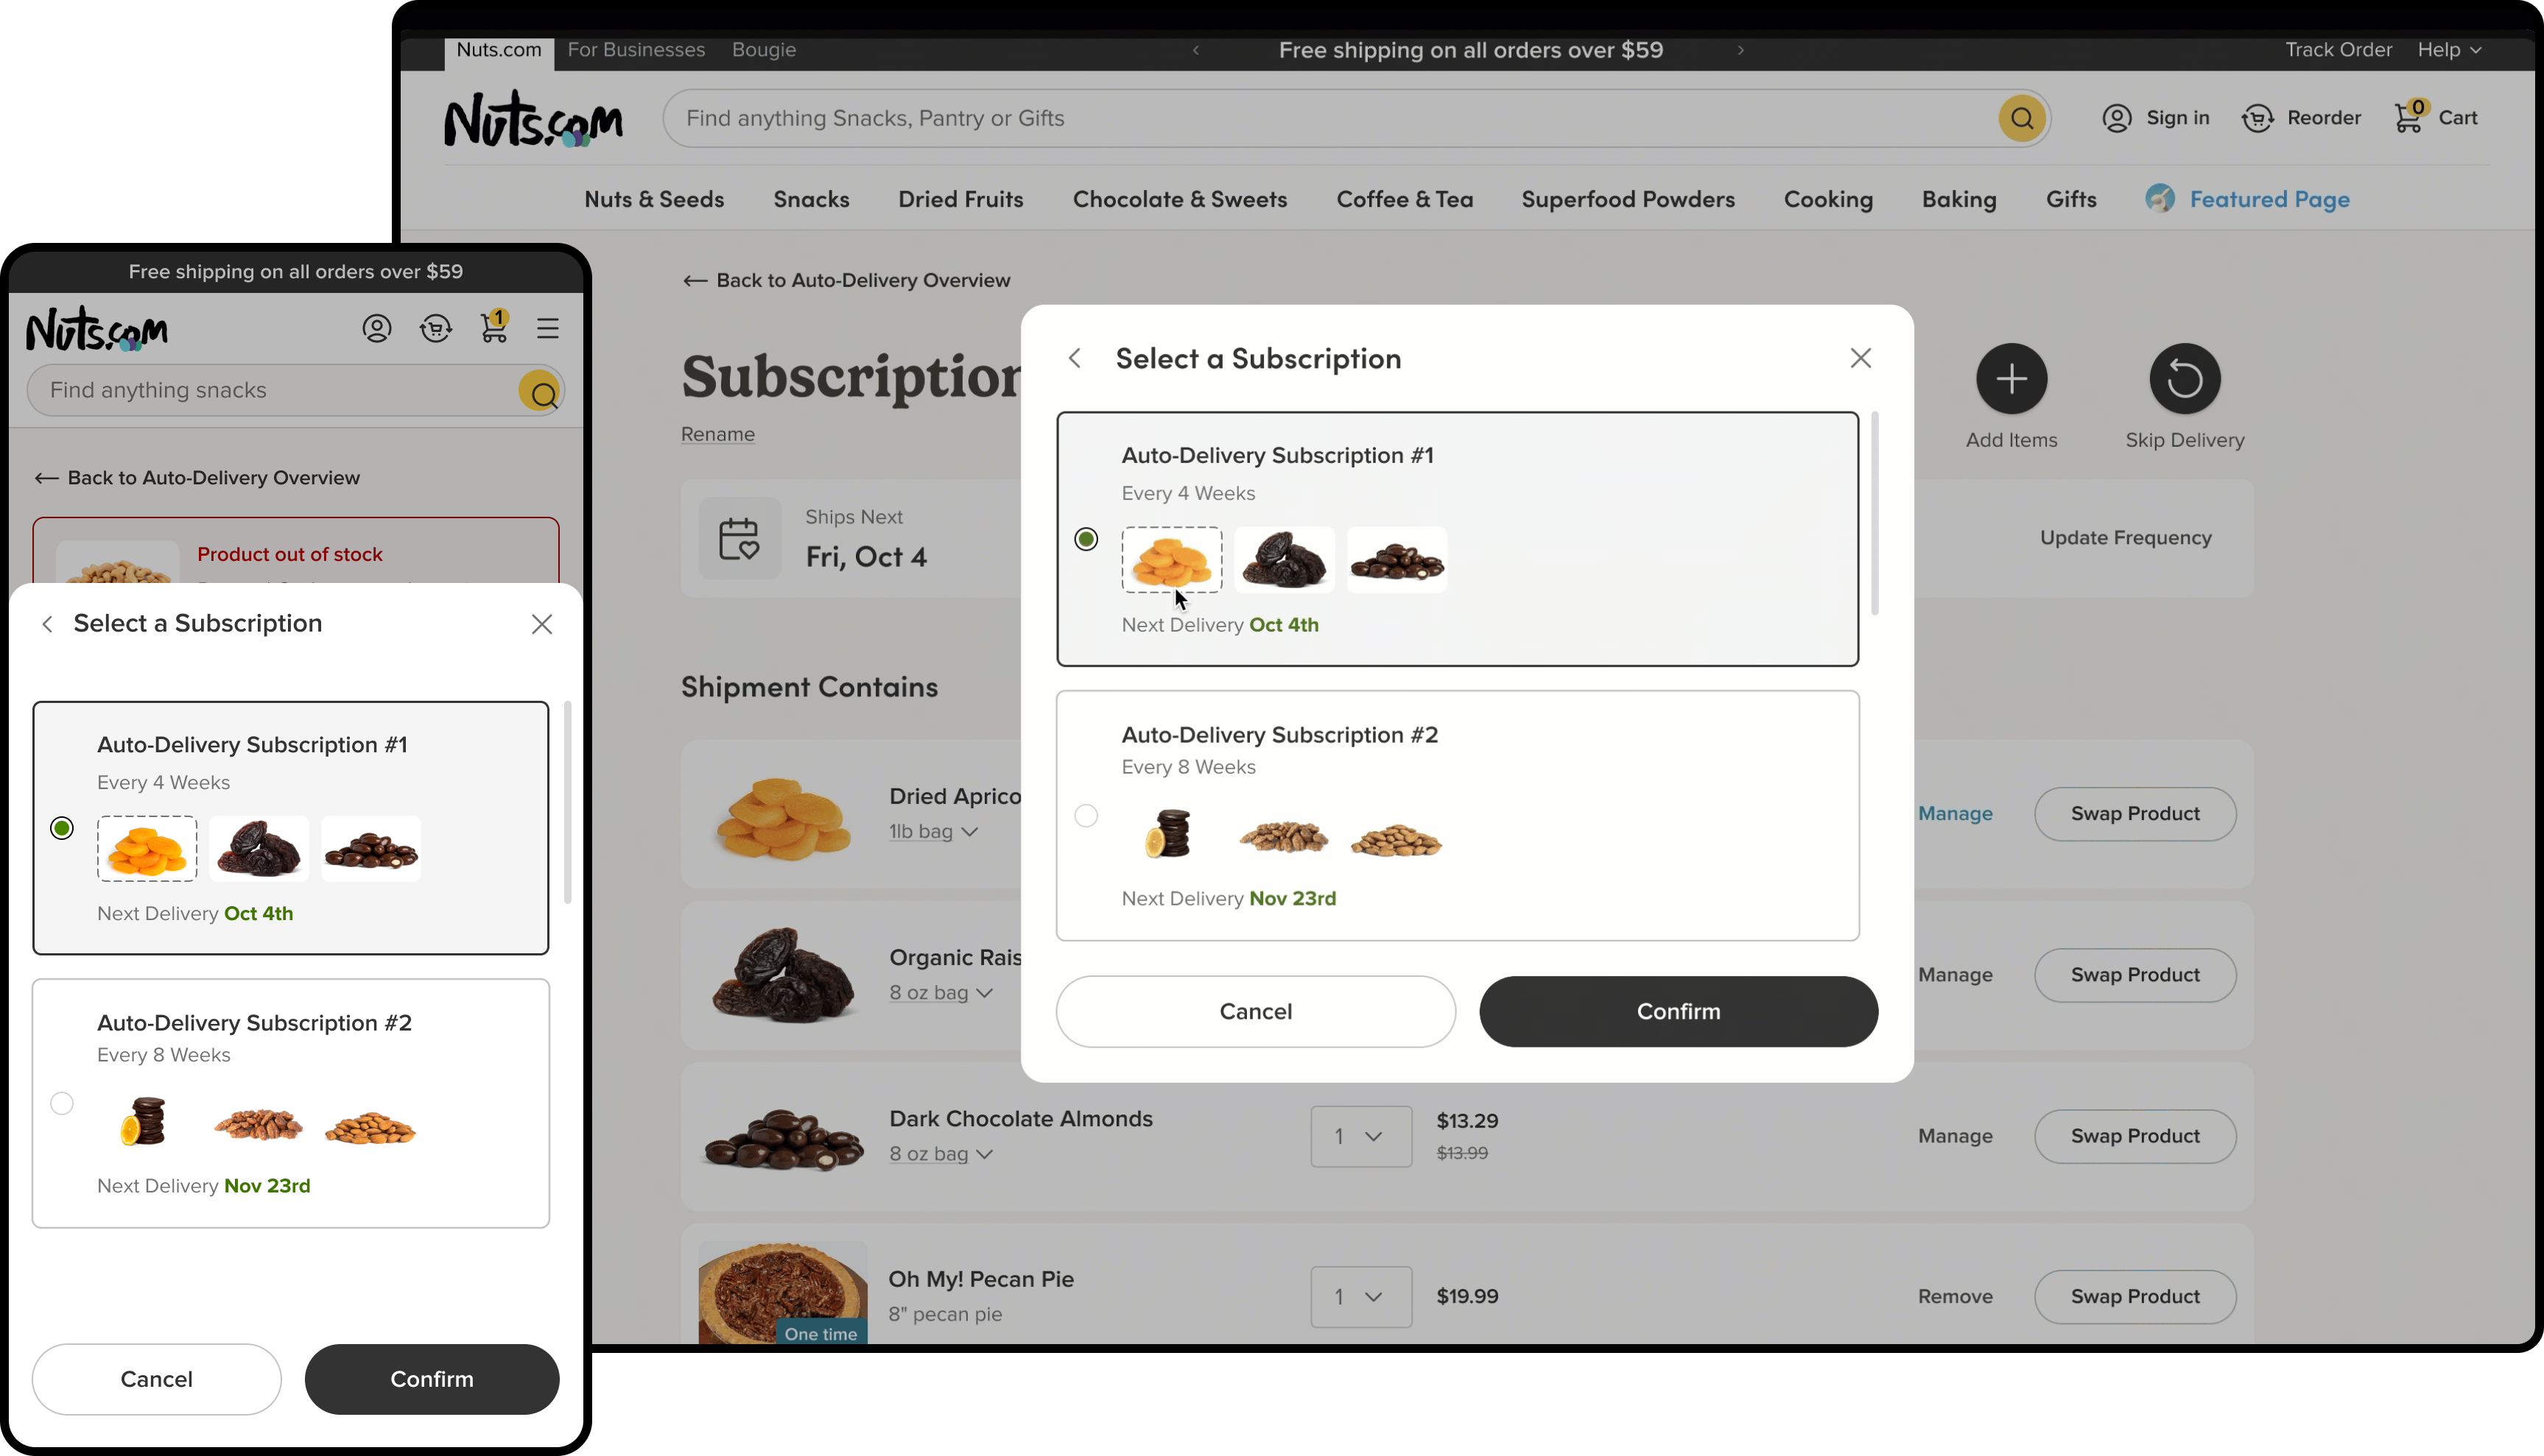Click raisin thumbnail in mobile Subscription #1 card
The height and width of the screenshot is (1456, 2544).
258,849
